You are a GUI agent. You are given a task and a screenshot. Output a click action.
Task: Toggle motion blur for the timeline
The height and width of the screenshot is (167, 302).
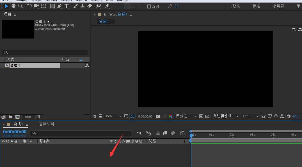pos(173,133)
